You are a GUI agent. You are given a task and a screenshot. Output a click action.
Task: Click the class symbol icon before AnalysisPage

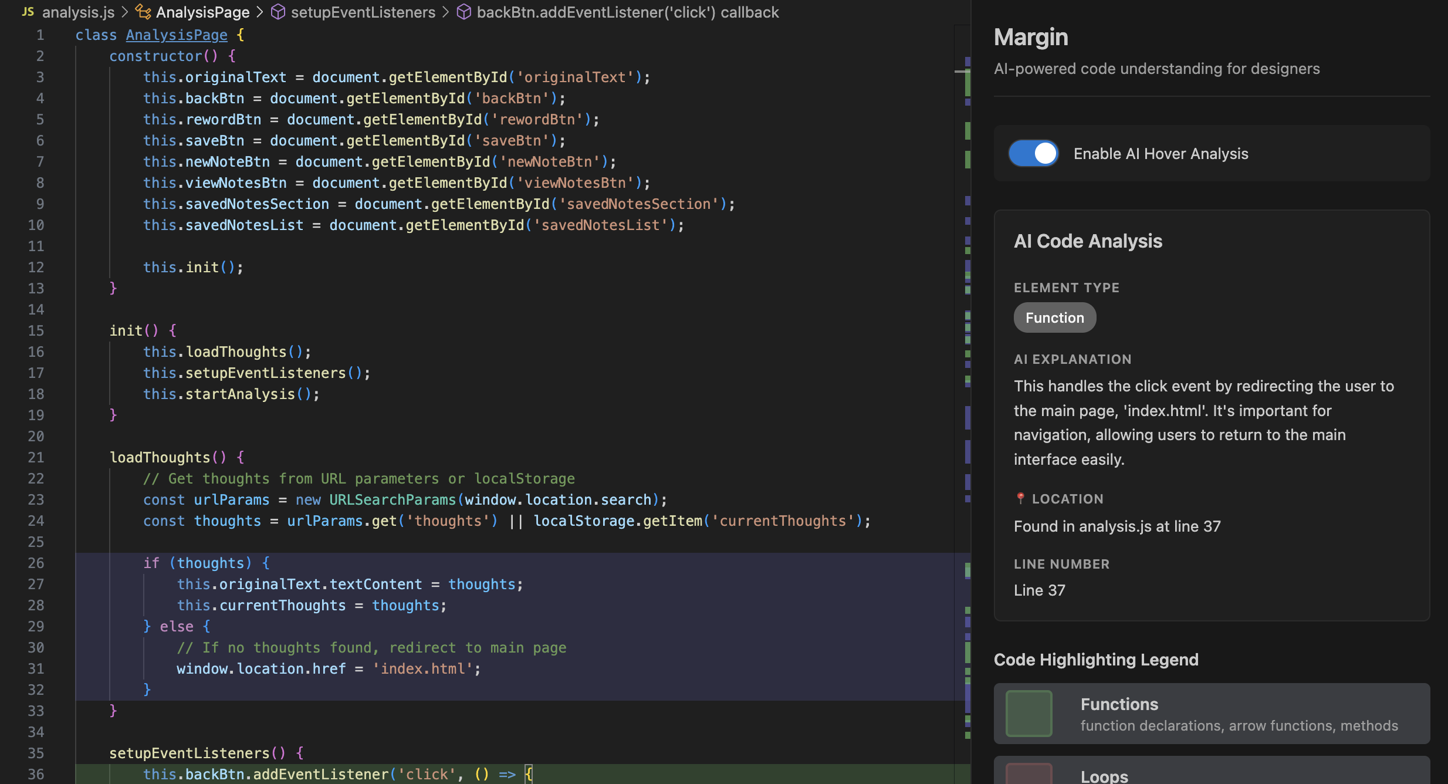pyautogui.click(x=143, y=12)
